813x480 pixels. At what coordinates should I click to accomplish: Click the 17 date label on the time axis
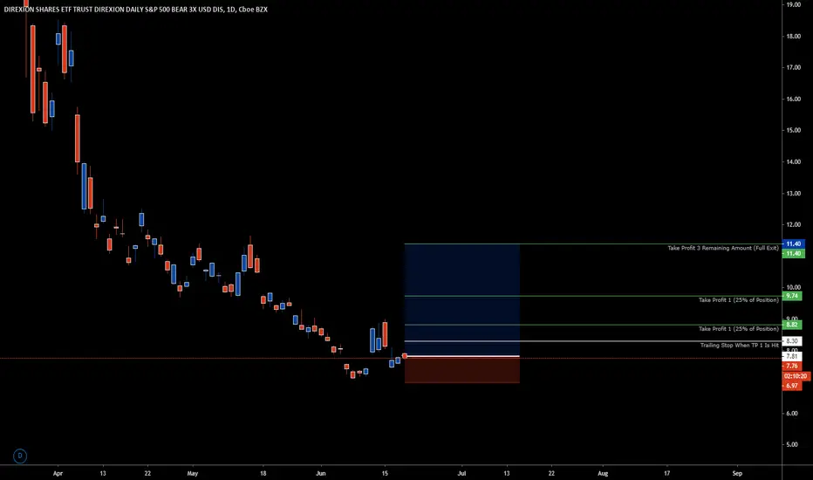666,473
